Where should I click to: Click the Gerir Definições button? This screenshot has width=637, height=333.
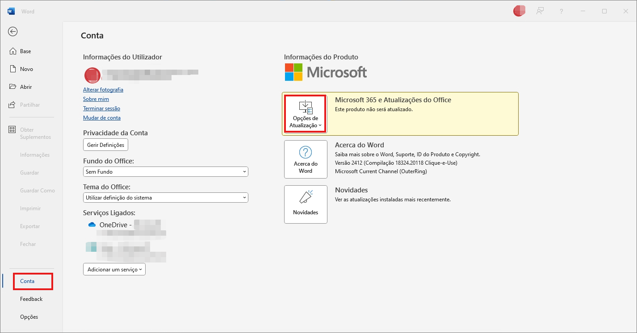pyautogui.click(x=106, y=145)
